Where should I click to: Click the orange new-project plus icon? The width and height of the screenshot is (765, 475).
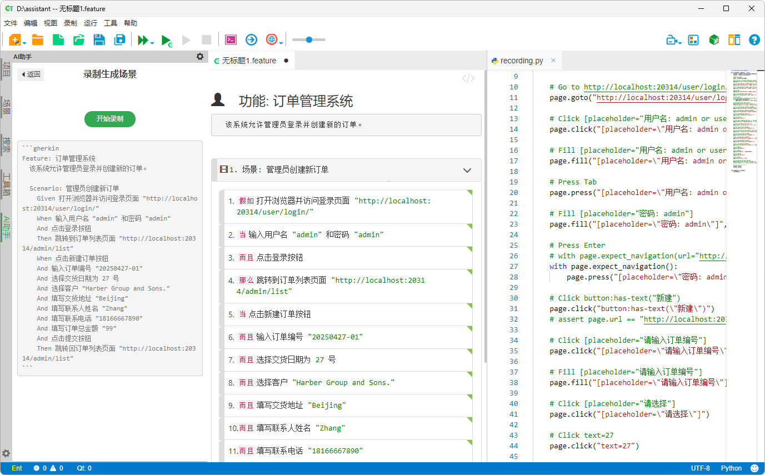tap(15, 39)
